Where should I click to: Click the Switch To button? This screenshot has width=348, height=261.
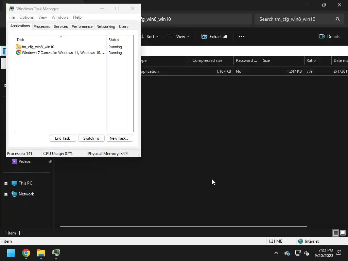pos(91,138)
